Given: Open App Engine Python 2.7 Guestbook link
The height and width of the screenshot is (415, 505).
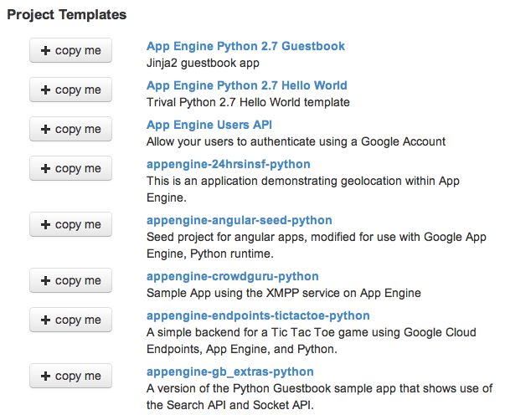Looking at the screenshot, I should pyautogui.click(x=245, y=46).
